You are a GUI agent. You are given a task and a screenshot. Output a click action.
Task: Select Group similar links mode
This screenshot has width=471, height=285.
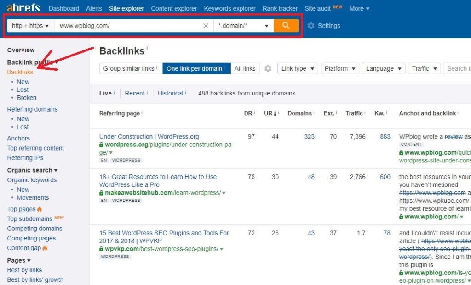click(131, 68)
